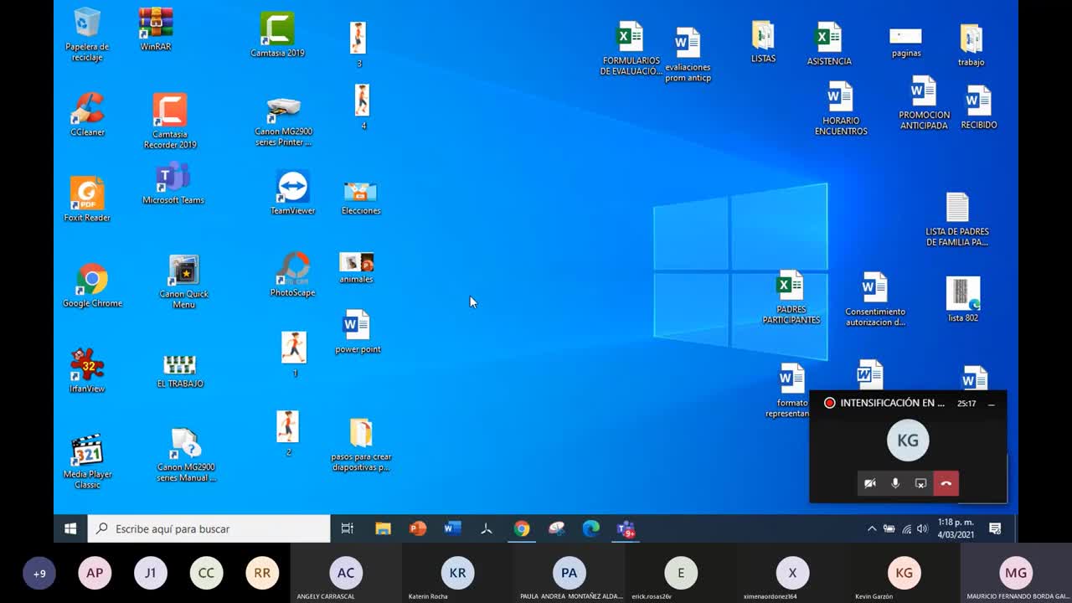This screenshot has height=603, width=1072.
Task: Select the pasos para crear diapositivas folder
Action: [x=361, y=446]
